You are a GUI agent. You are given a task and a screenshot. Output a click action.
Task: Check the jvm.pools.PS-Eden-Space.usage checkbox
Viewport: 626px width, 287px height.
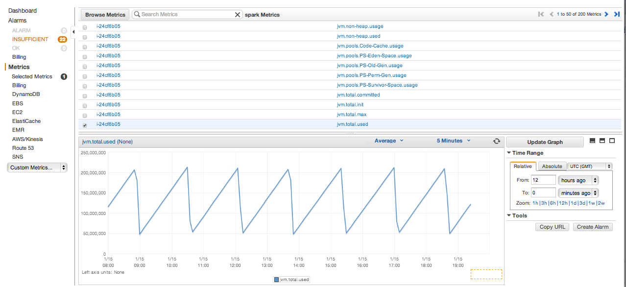click(x=85, y=56)
